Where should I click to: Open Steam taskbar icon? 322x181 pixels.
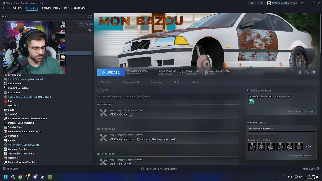click(42, 177)
